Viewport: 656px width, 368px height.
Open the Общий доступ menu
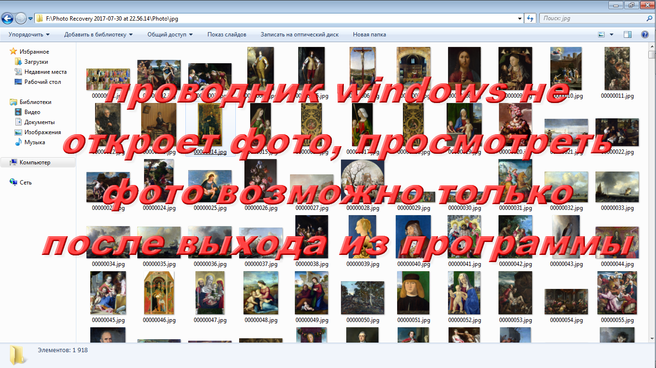point(170,34)
